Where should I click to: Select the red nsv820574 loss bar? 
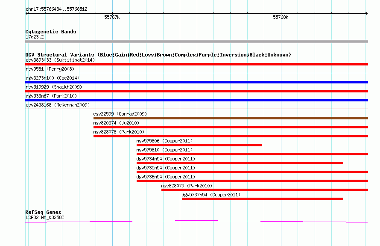pos(231,127)
